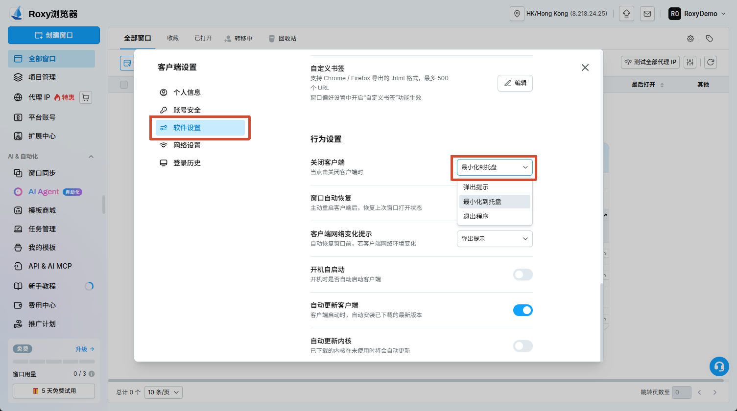The width and height of the screenshot is (737, 411).
Task: Click the gear settings icon near the tabs
Action: [690, 39]
